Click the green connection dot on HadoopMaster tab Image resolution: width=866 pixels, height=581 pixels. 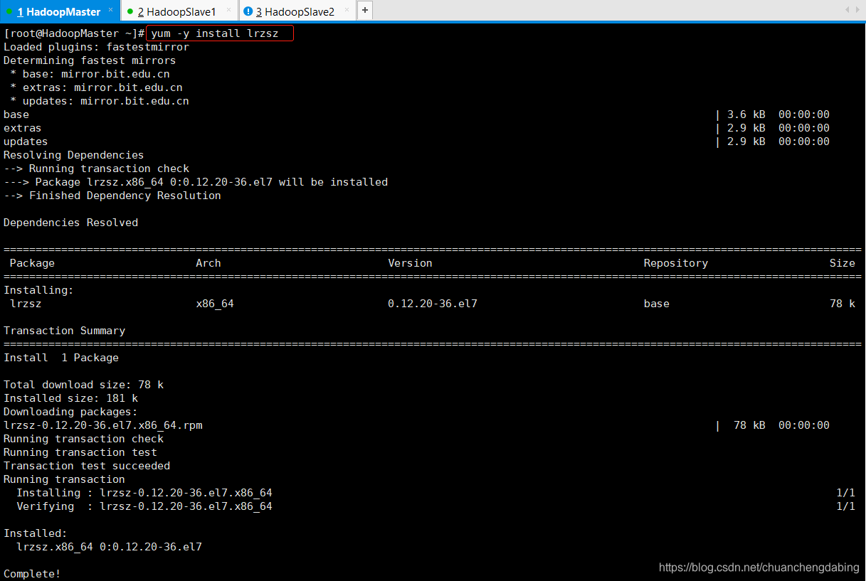tap(11, 11)
